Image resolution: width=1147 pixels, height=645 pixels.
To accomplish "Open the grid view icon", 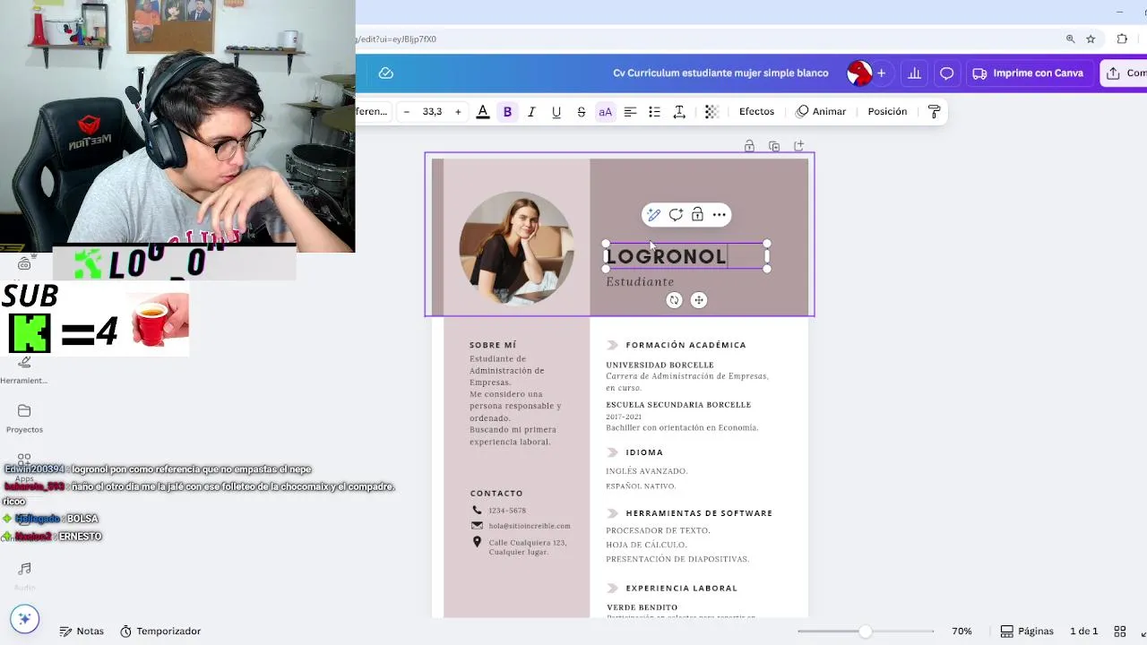I will pyautogui.click(x=1120, y=632).
